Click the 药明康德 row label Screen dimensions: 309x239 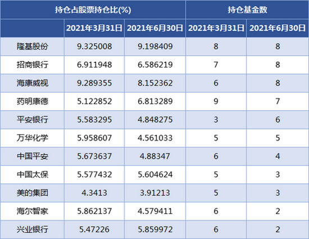pyautogui.click(x=33, y=101)
